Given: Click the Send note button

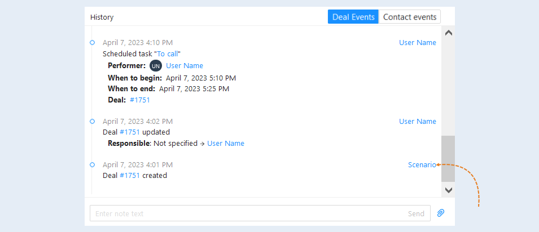Looking at the screenshot, I should [416, 213].
